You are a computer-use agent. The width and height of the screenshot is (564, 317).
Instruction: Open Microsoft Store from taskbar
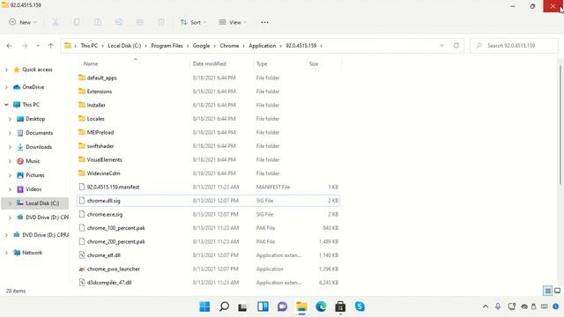pos(340,306)
